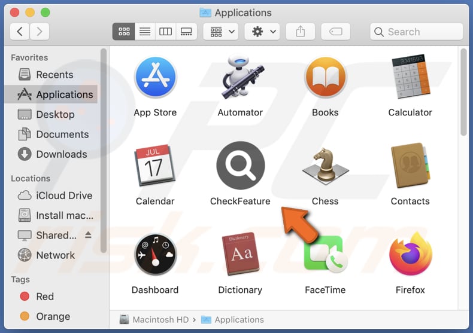473x333 pixels.
Task: Open the Books app icon
Action: point(325,77)
